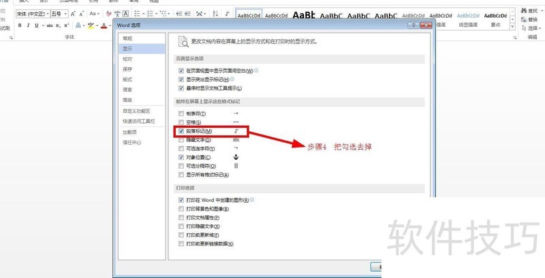545x278 pixels.
Task: Click the Text Effects icon
Action: coord(78,25)
